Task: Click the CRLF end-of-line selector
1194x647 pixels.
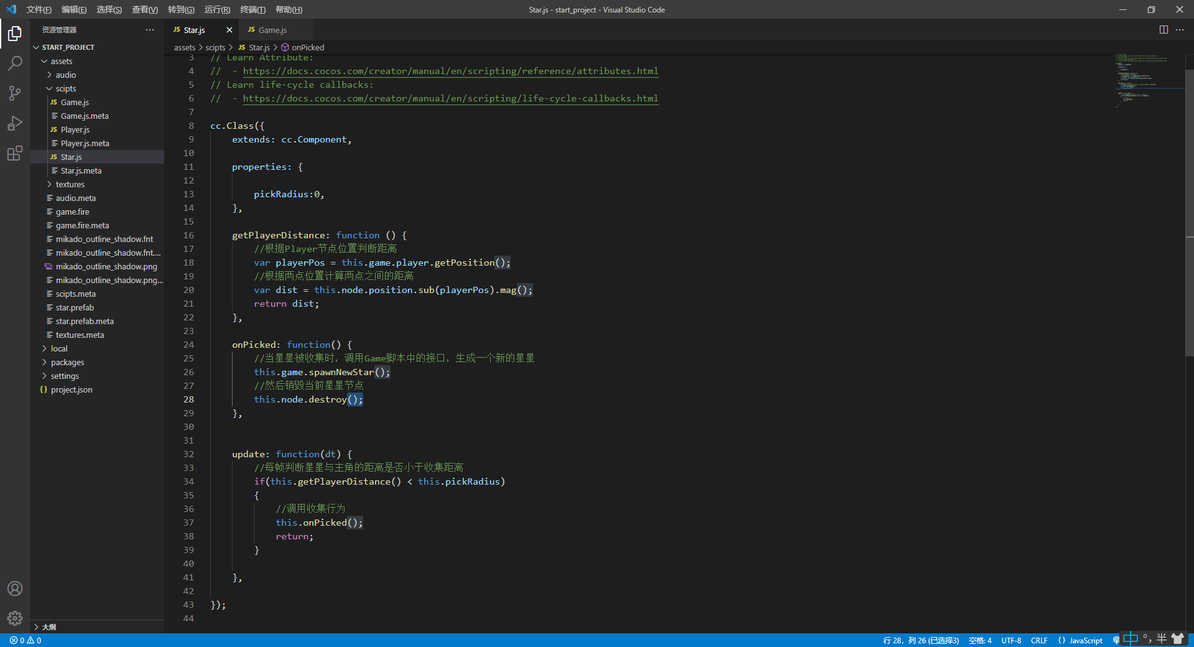Action: click(x=1039, y=640)
